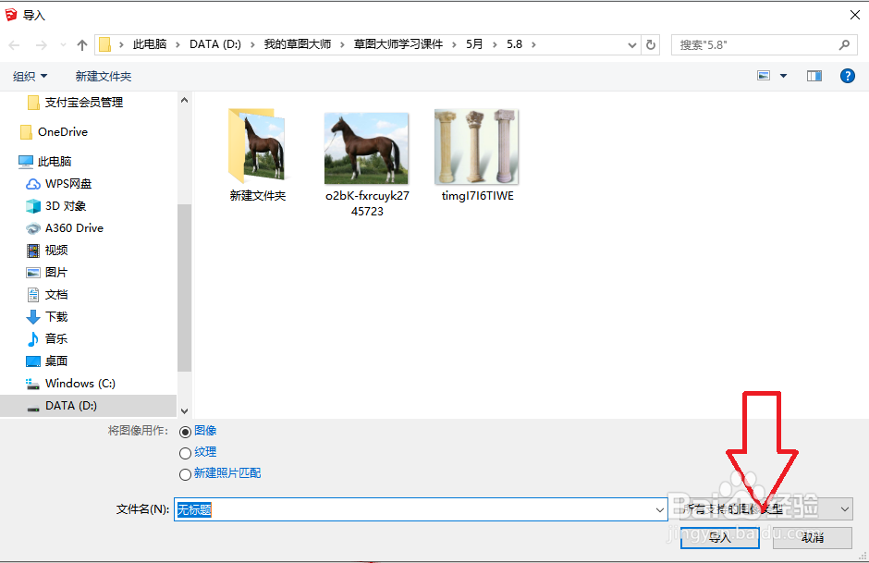Click the back navigation arrow
The height and width of the screenshot is (563, 869).
pyautogui.click(x=16, y=43)
